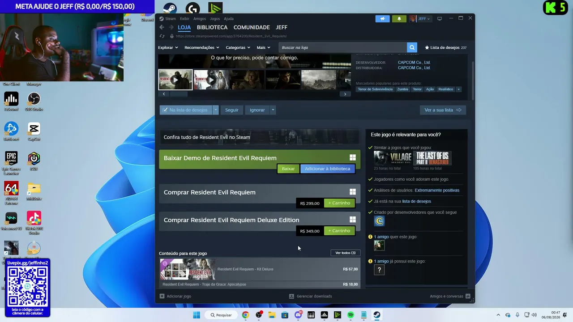Click Gerenciar downloads at Steam bottom
The image size is (573, 322).
(x=311, y=296)
